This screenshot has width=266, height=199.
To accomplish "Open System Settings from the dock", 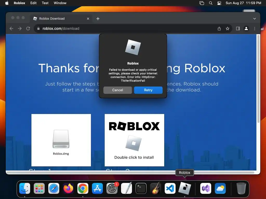I will point(112,188).
